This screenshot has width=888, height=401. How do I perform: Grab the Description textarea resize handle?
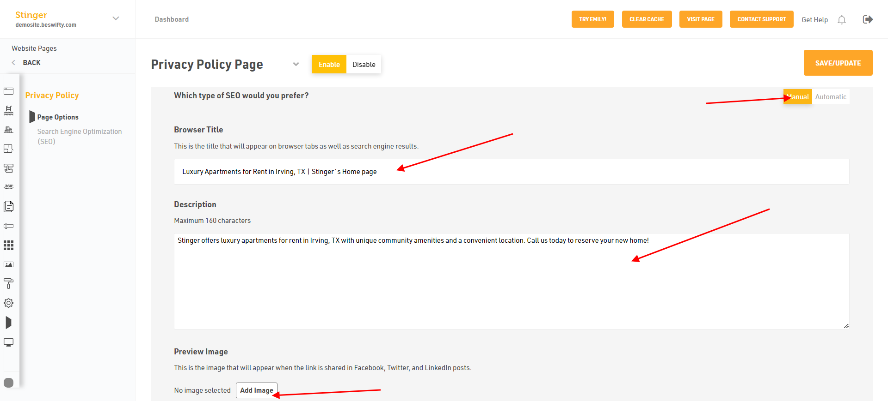click(846, 326)
